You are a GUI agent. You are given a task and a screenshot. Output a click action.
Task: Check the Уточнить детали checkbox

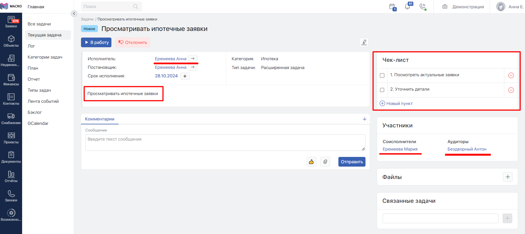coord(382,90)
